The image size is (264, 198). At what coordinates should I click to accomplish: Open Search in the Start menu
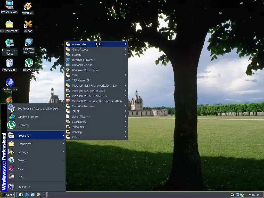tap(36, 160)
